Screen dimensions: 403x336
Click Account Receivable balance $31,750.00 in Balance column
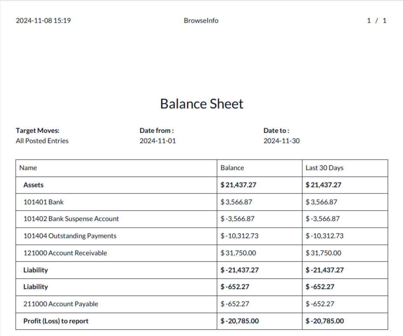coord(238,253)
